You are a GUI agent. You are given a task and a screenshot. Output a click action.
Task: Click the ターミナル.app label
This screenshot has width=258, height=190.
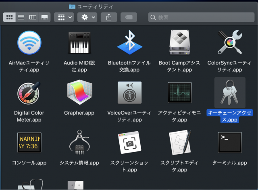point(230,163)
